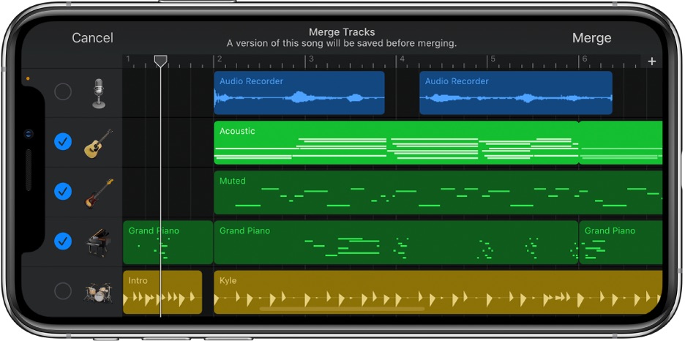
Task: Tap bar 5 on the ruler
Action: pyautogui.click(x=493, y=59)
